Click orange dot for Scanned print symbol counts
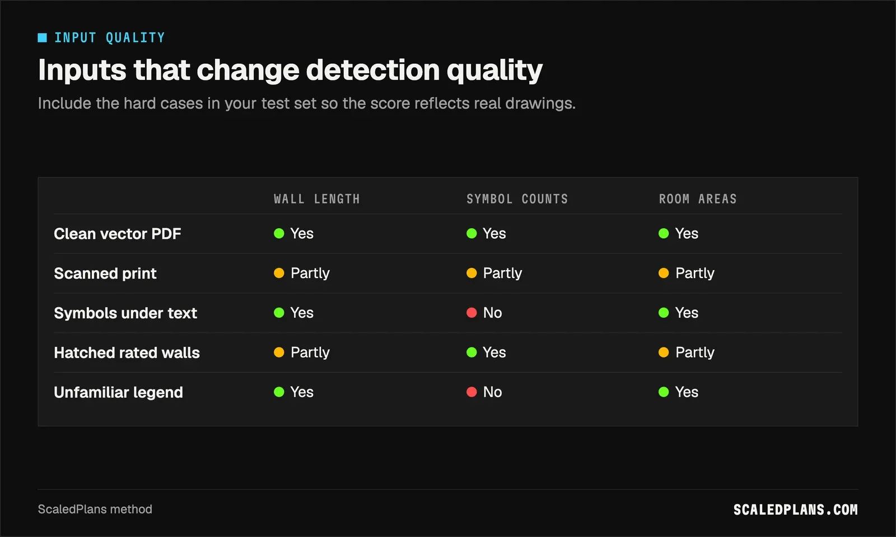 [472, 273]
